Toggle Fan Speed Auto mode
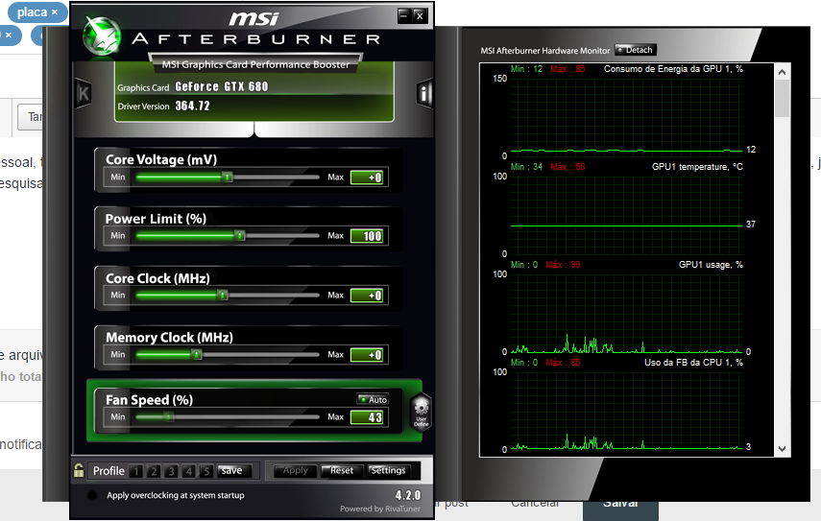This screenshot has height=521, width=821. tap(373, 399)
